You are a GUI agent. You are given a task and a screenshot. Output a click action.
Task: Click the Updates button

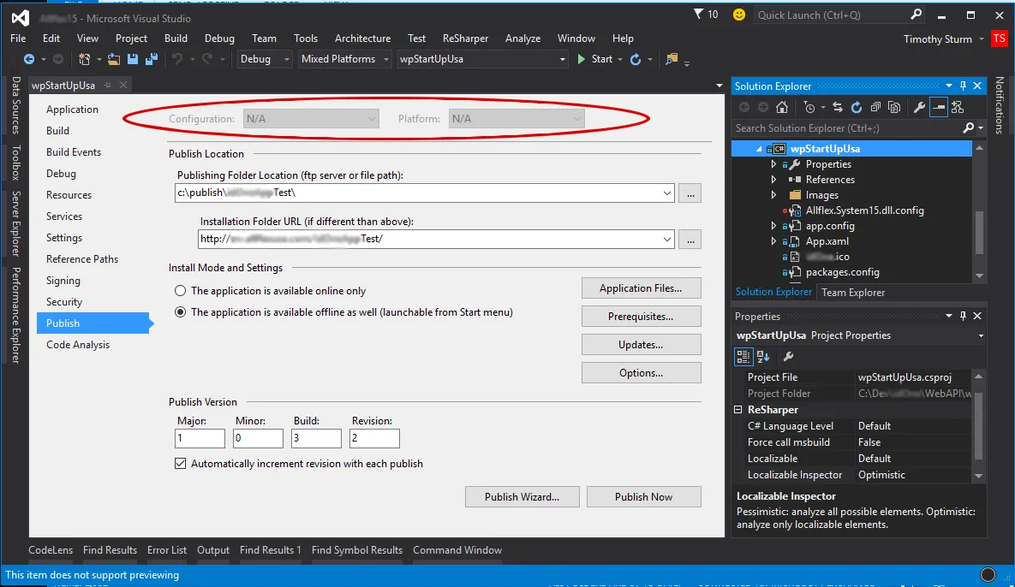pos(641,345)
